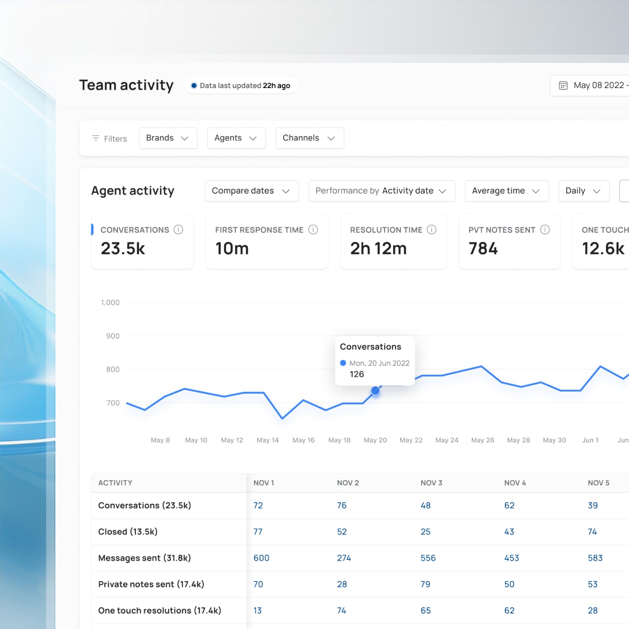Click the NOV 3 column header
The height and width of the screenshot is (629, 629).
pyautogui.click(x=431, y=483)
